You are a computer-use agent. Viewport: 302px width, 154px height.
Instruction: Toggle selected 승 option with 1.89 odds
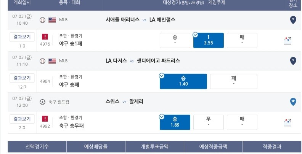point(175,122)
